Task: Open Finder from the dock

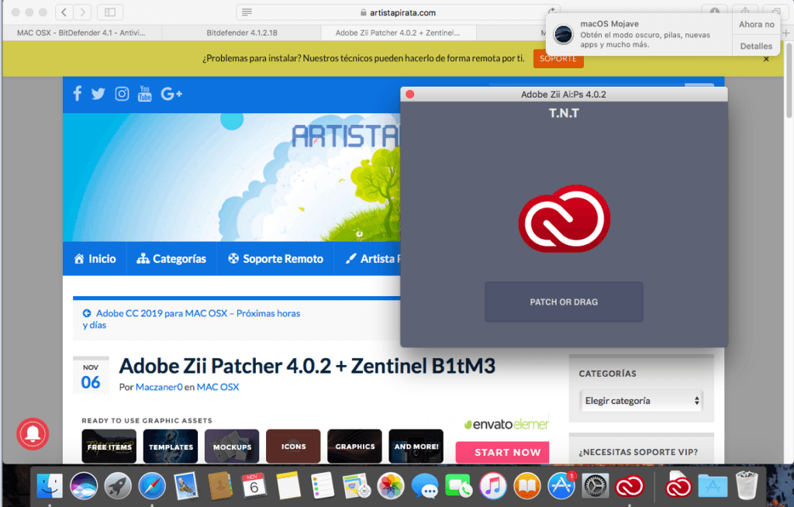Action: [50, 486]
